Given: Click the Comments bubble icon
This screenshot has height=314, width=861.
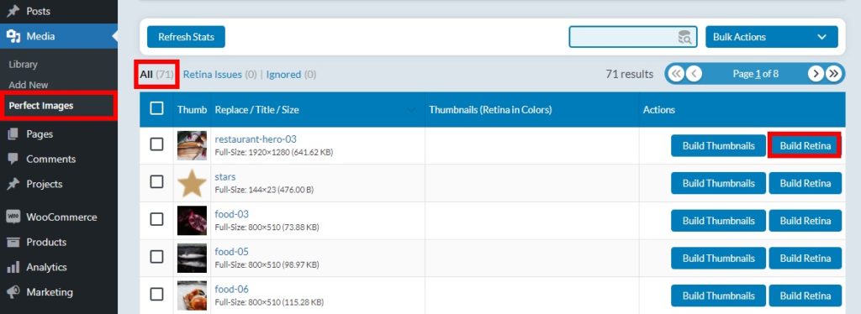Looking at the screenshot, I should click(13, 159).
